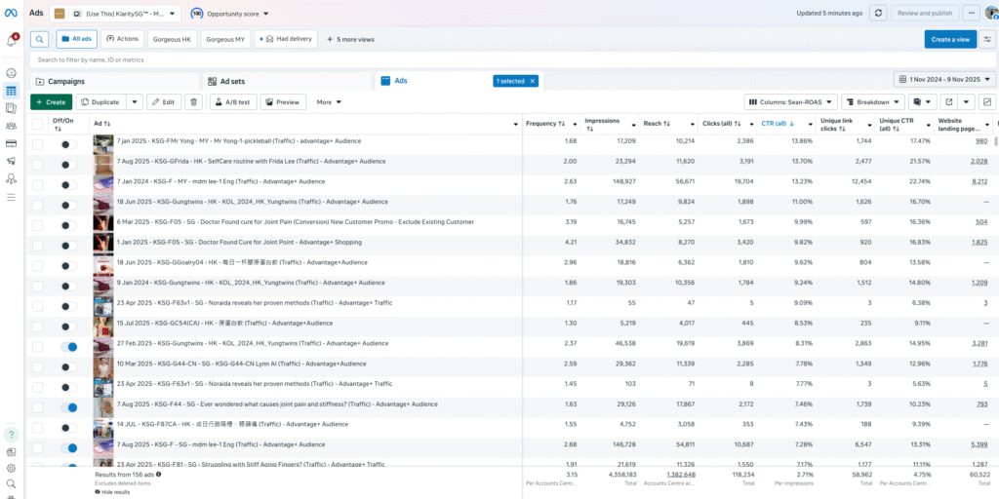Click the search magnifier icon in views bar
Viewport: 999px width, 499px height.
pos(39,39)
